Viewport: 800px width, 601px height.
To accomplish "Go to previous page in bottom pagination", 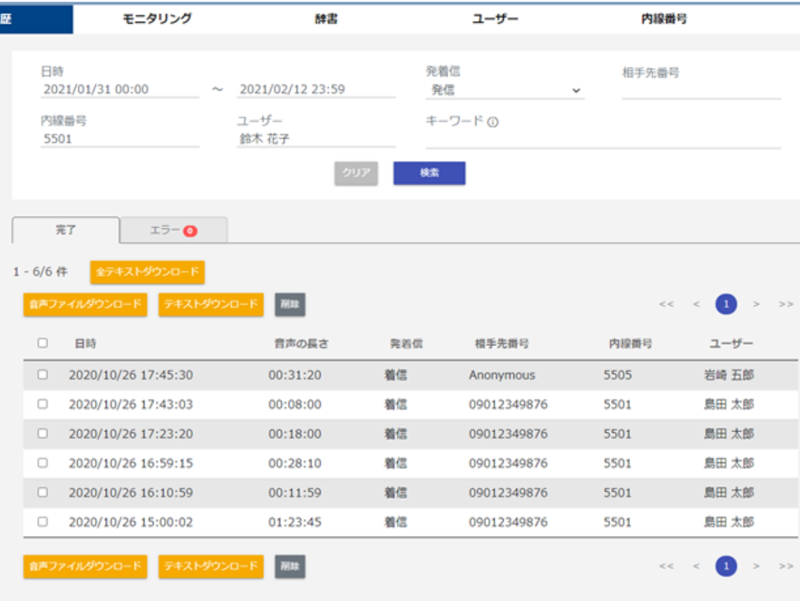I will [x=696, y=566].
